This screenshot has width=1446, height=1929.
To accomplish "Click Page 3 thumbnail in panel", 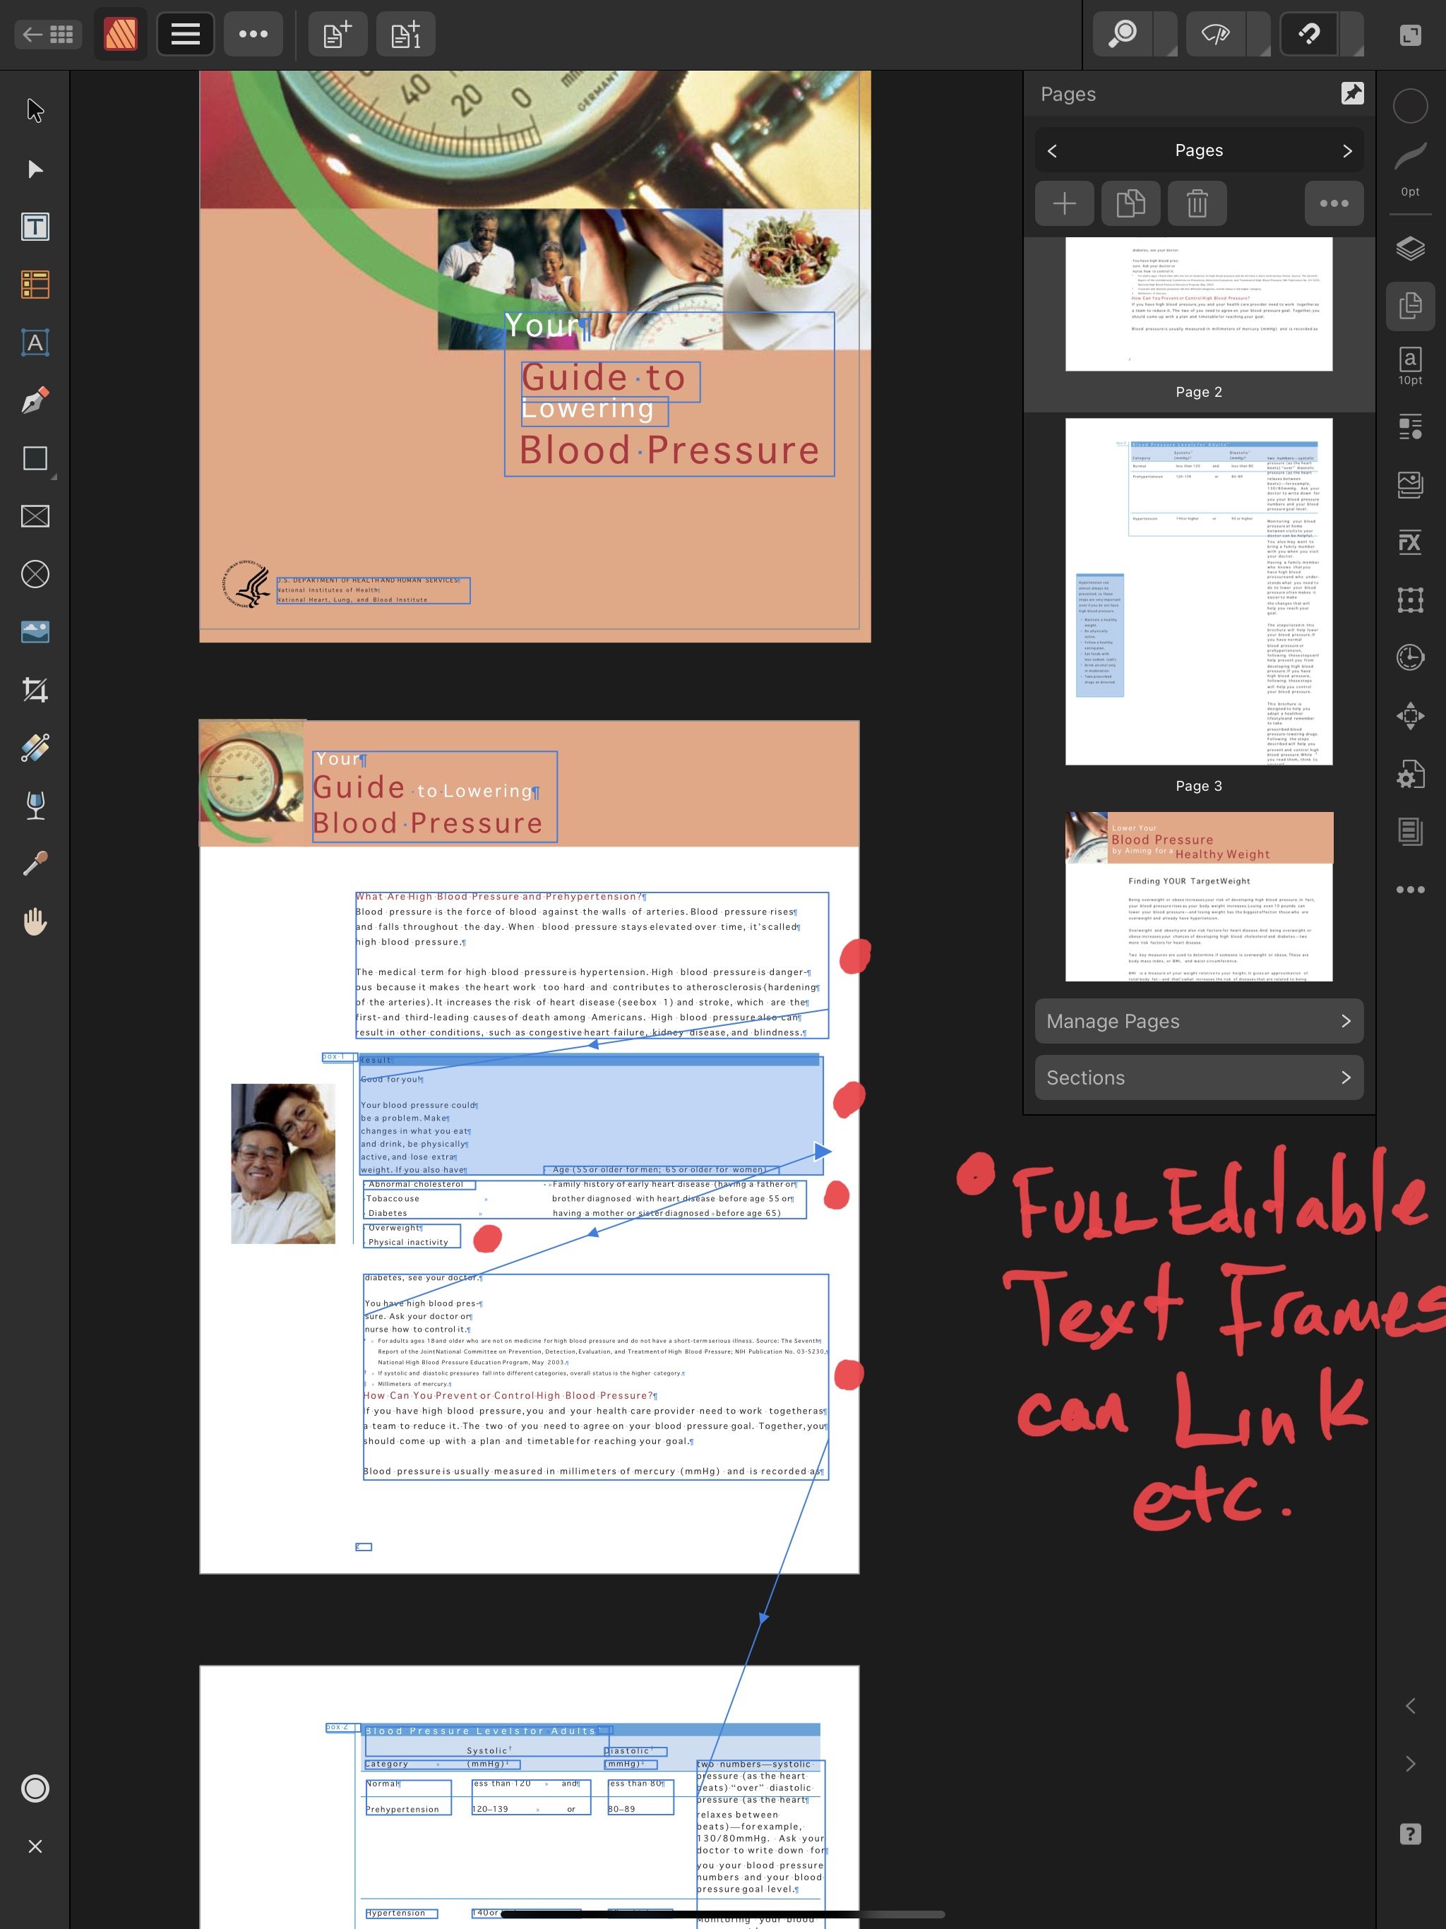I will click(x=1198, y=591).
